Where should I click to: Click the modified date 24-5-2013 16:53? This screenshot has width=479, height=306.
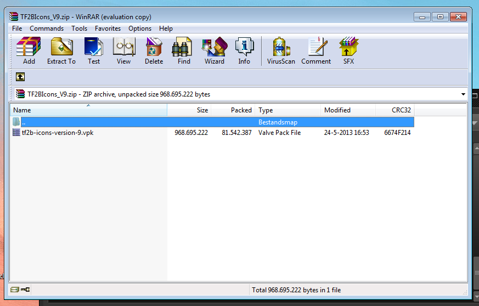click(x=346, y=133)
